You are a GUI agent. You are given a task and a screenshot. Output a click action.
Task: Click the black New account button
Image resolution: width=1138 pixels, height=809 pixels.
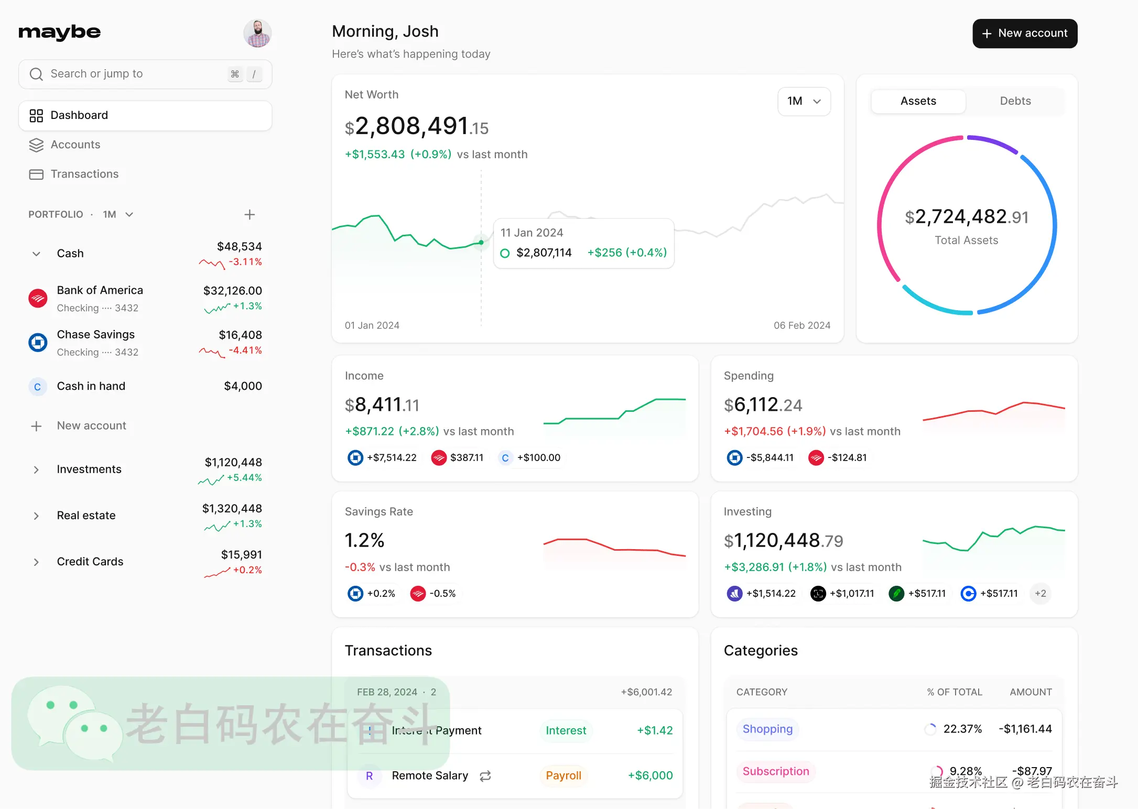click(1024, 34)
